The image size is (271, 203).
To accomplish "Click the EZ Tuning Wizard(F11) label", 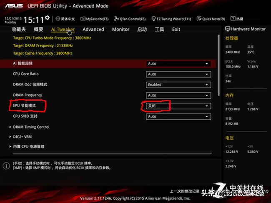I will tap(174, 19).
